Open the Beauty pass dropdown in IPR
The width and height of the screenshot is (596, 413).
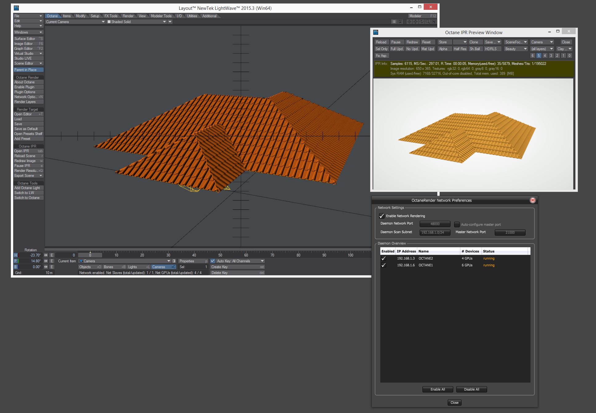tap(516, 49)
